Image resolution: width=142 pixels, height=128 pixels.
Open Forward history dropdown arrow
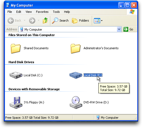[x=38, y=21]
